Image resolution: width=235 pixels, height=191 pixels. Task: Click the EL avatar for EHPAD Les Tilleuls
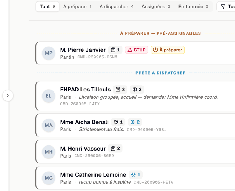48,96
